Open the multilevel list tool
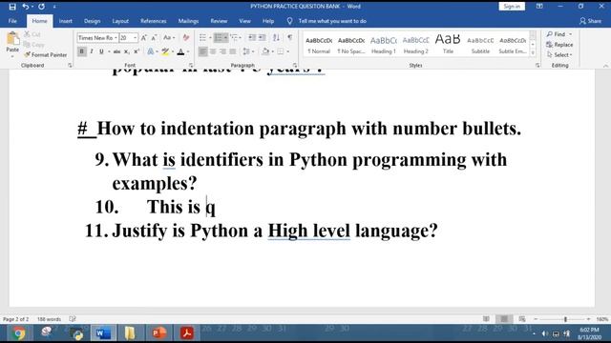The width and height of the screenshot is (611, 343). (234, 38)
